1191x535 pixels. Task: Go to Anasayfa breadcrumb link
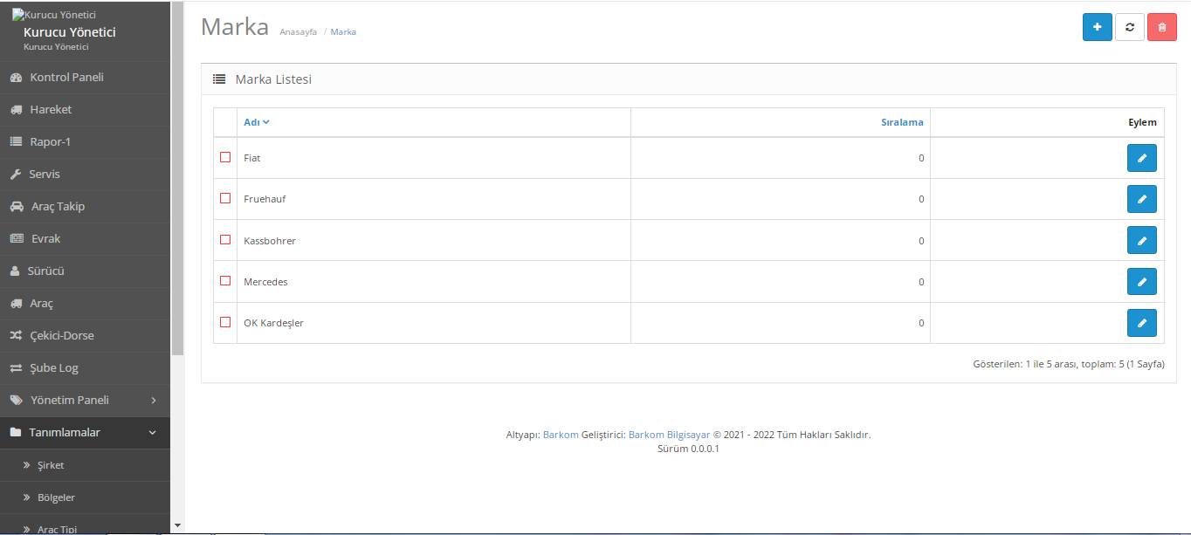298,32
